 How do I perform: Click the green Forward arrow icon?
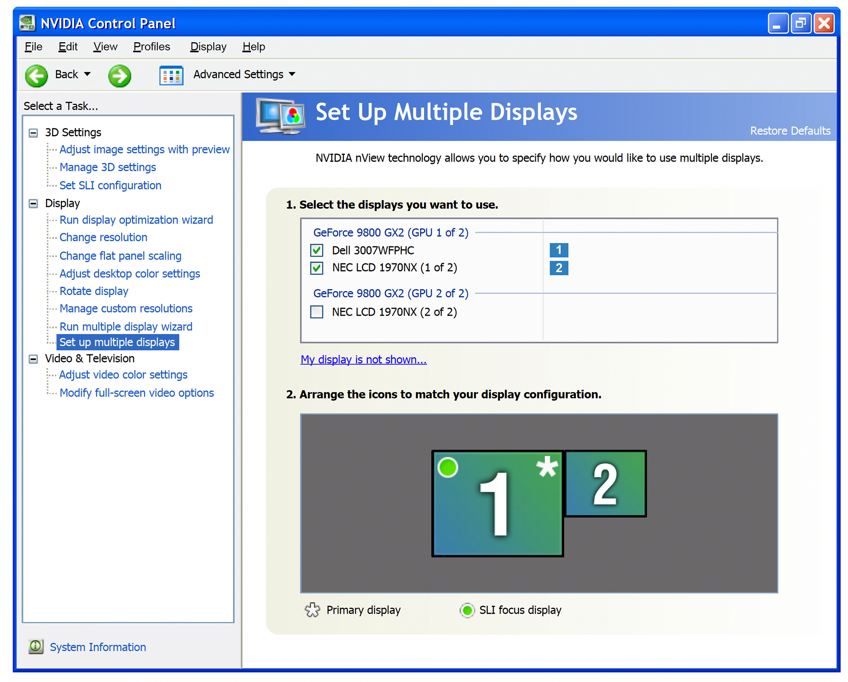[x=119, y=75]
